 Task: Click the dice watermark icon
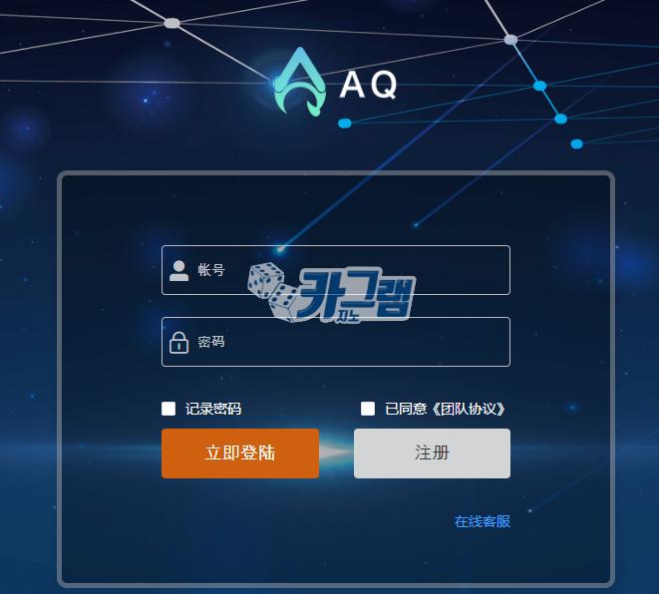[x=271, y=292]
